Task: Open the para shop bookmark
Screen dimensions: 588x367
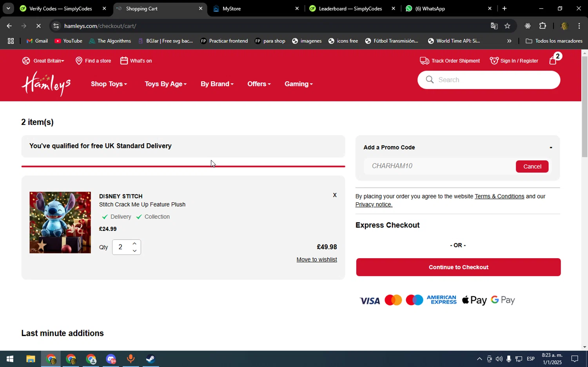Action: point(270,41)
